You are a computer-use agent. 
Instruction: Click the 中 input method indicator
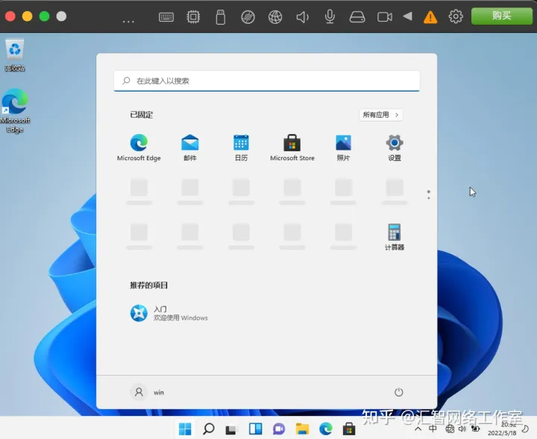pos(433,429)
